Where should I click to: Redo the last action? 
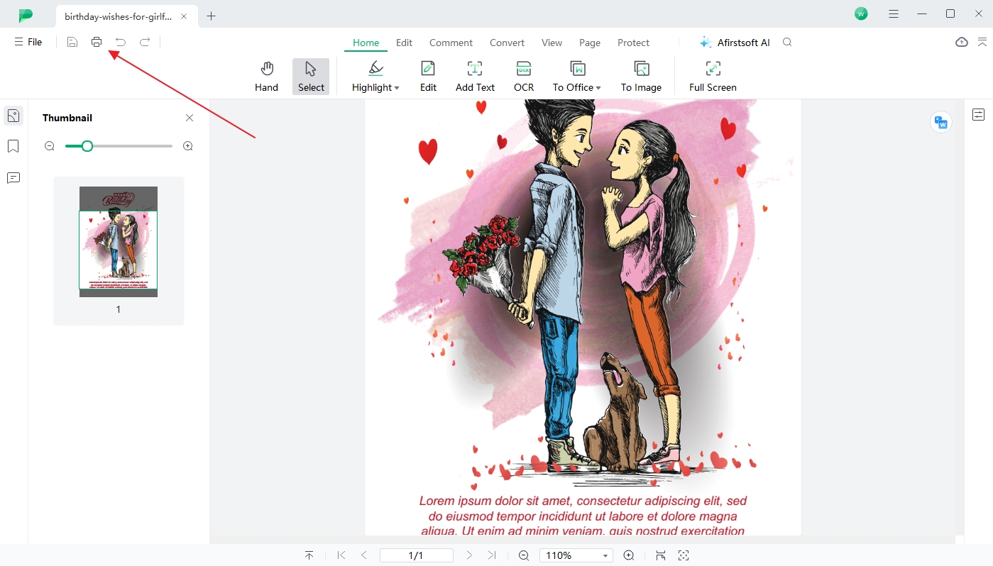(x=145, y=42)
